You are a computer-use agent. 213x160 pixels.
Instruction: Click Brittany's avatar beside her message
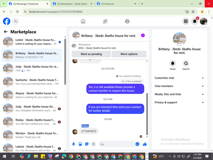(x=75, y=132)
